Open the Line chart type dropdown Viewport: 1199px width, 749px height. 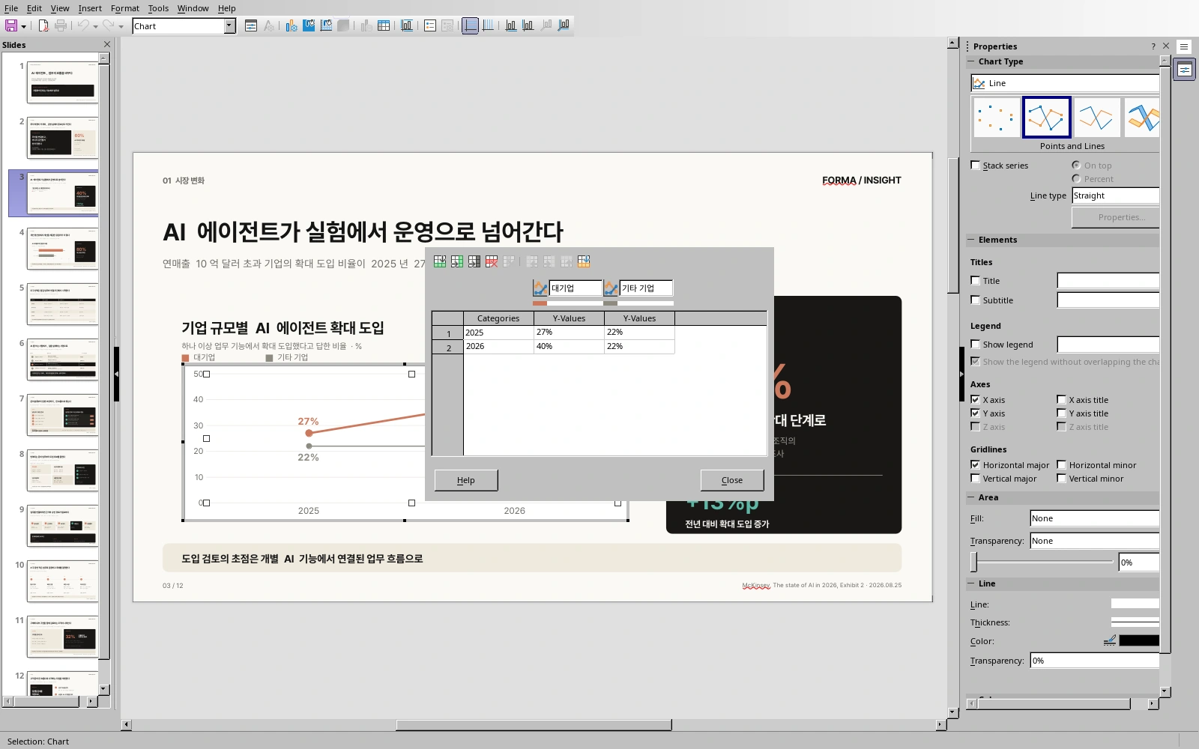coord(1065,83)
